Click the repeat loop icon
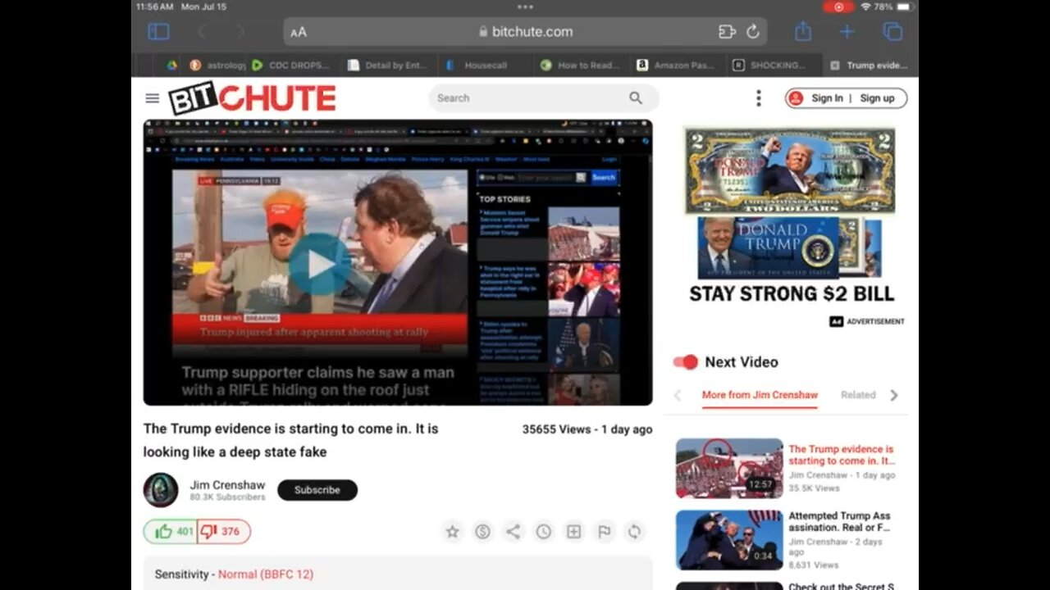This screenshot has width=1050, height=590. [634, 532]
